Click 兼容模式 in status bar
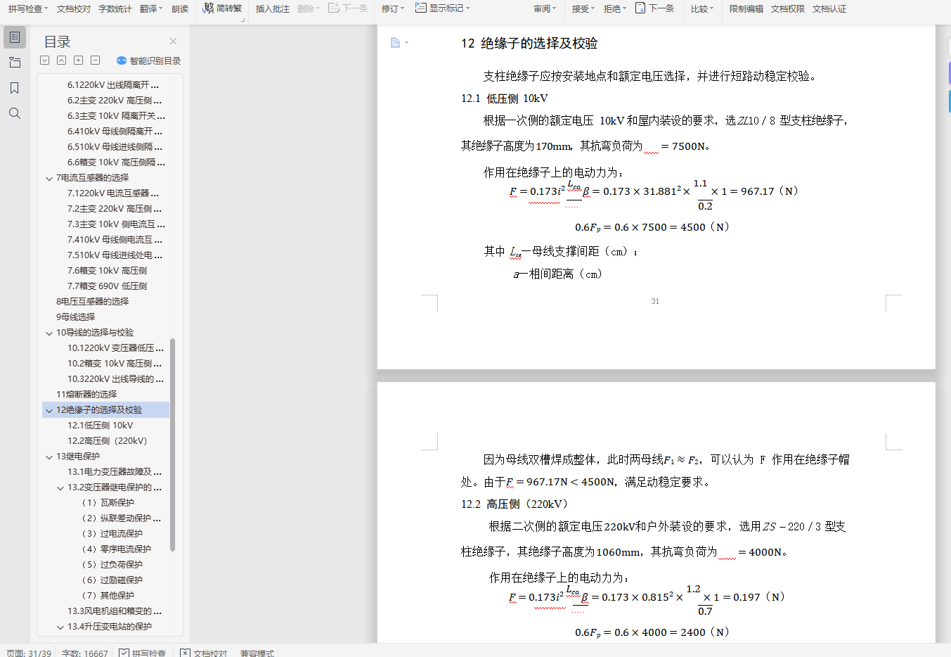This screenshot has height=657, width=951. [x=257, y=653]
